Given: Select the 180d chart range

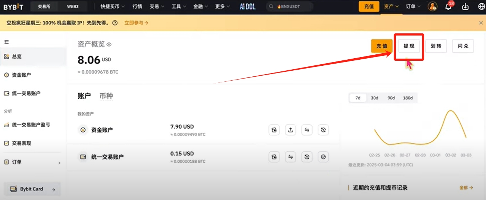Looking at the screenshot, I should point(408,98).
